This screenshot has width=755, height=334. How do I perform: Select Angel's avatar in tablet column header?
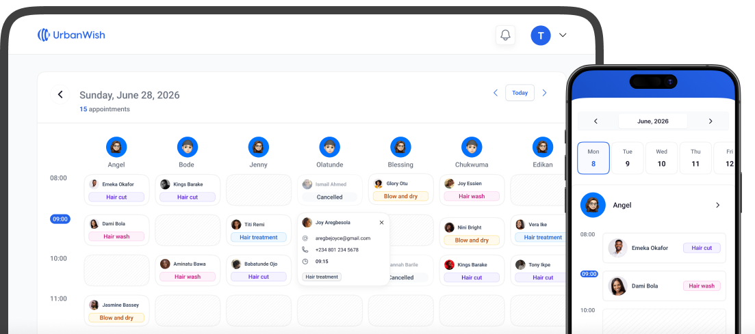coord(116,147)
